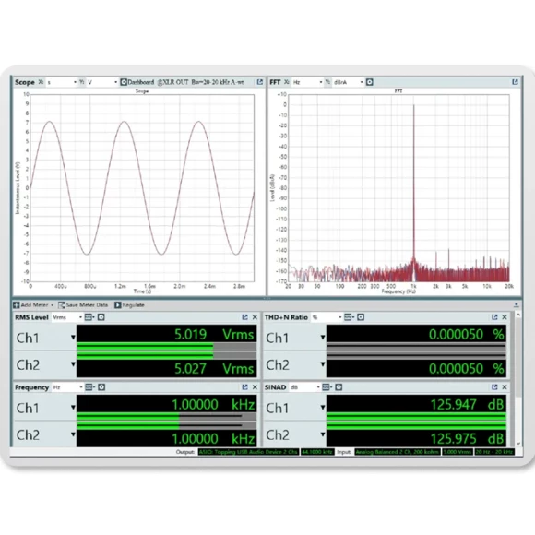Click Add Meter button

pos(33,305)
